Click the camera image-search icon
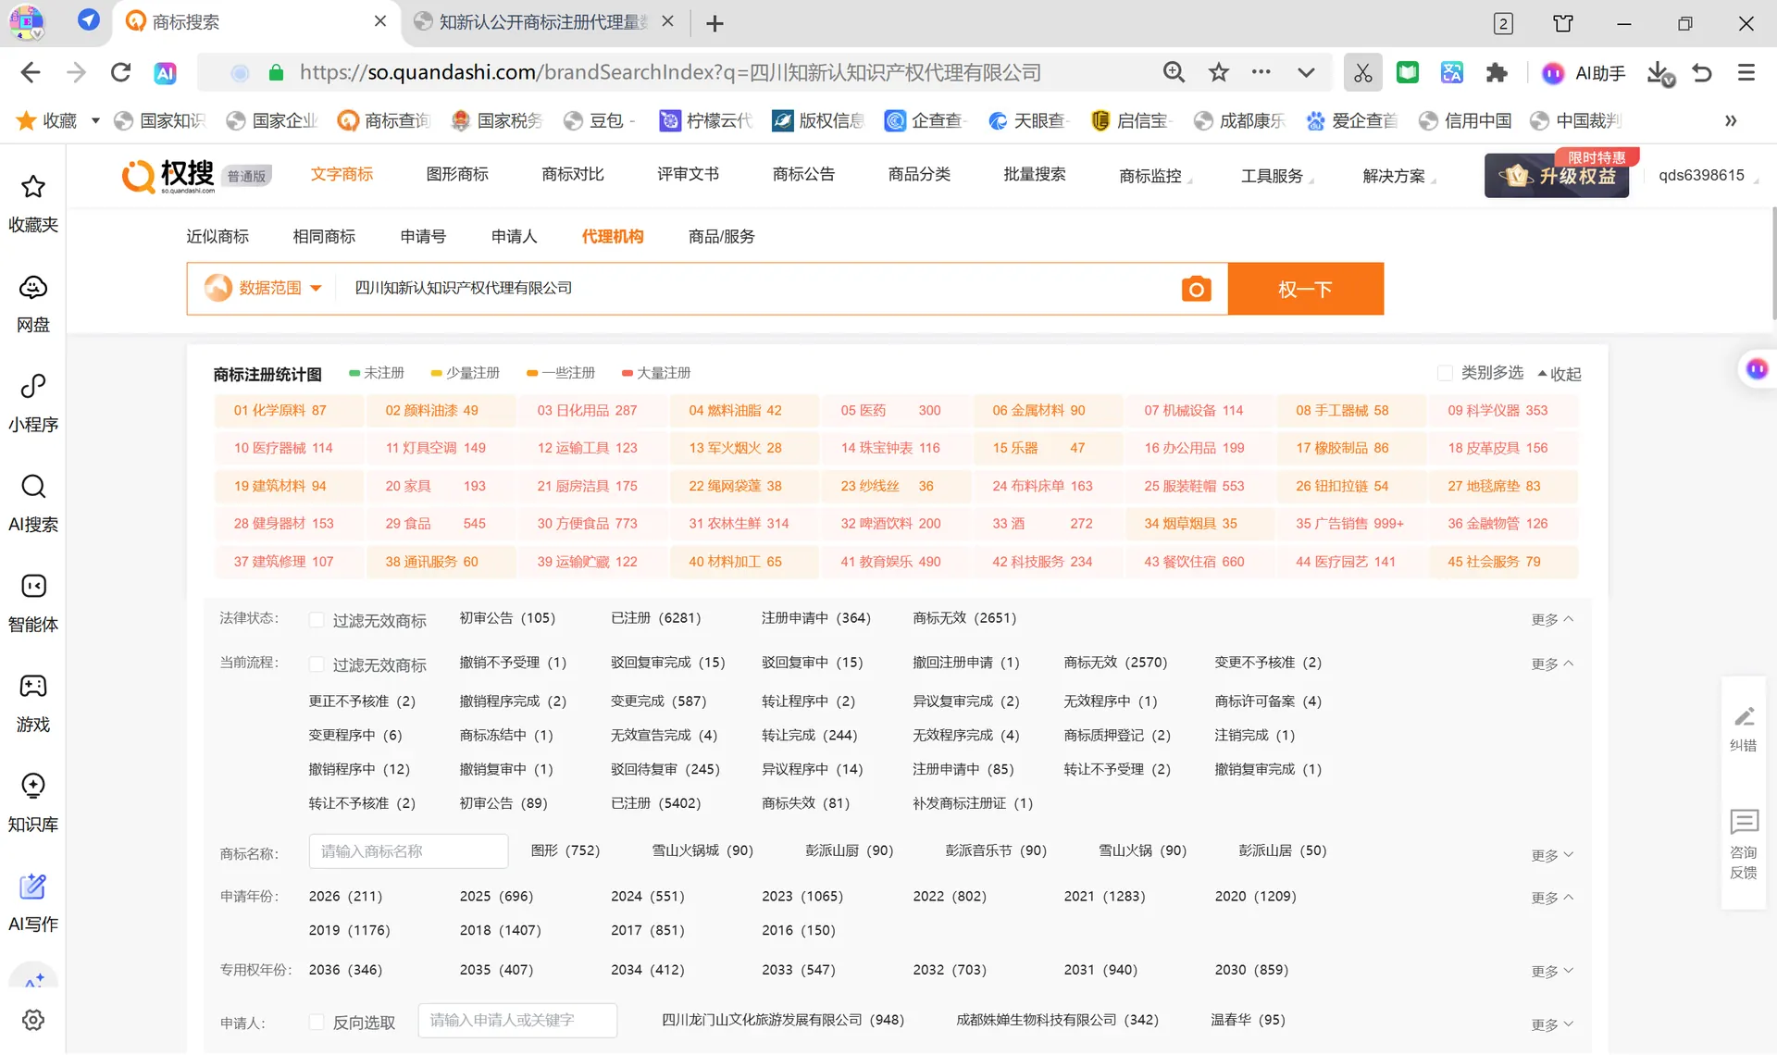 (x=1196, y=289)
